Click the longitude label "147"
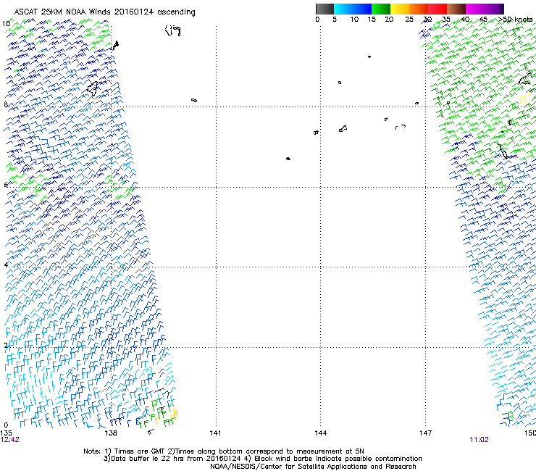Screen dimensions: 536x471 click(x=426, y=433)
